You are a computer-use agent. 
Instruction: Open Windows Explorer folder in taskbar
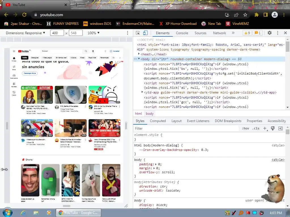(36, 213)
